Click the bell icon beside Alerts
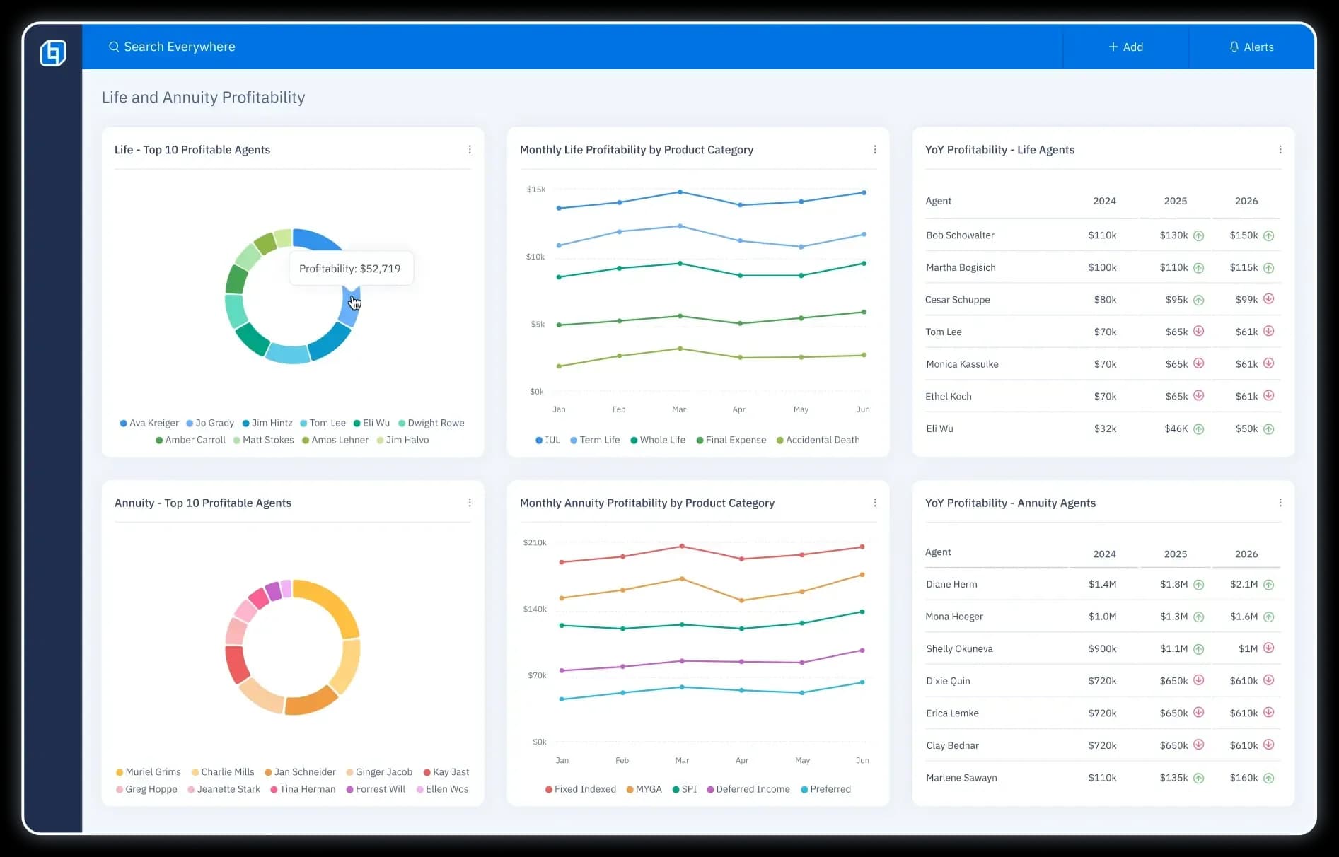Screen dimensions: 1339x857 click(1234, 47)
